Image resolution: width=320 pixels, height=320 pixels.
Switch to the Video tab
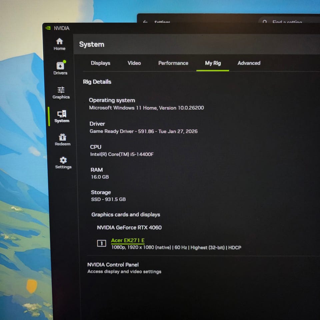[134, 63]
